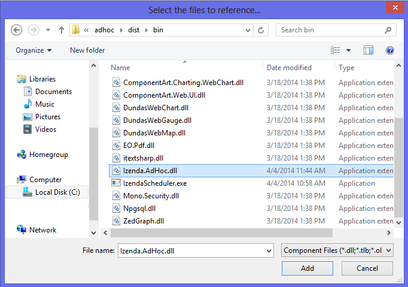This screenshot has height=287, width=408.
Task: Open recent locations dropdown arrow
Action: 48,30
